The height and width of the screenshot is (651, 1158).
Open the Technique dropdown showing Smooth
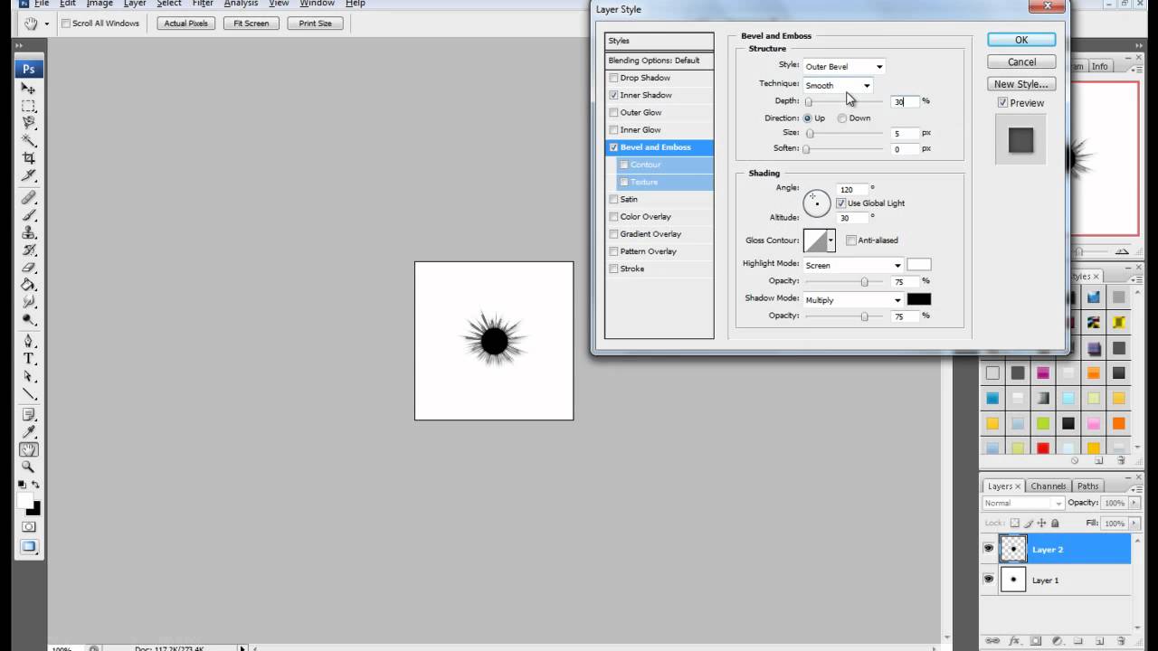coord(838,85)
